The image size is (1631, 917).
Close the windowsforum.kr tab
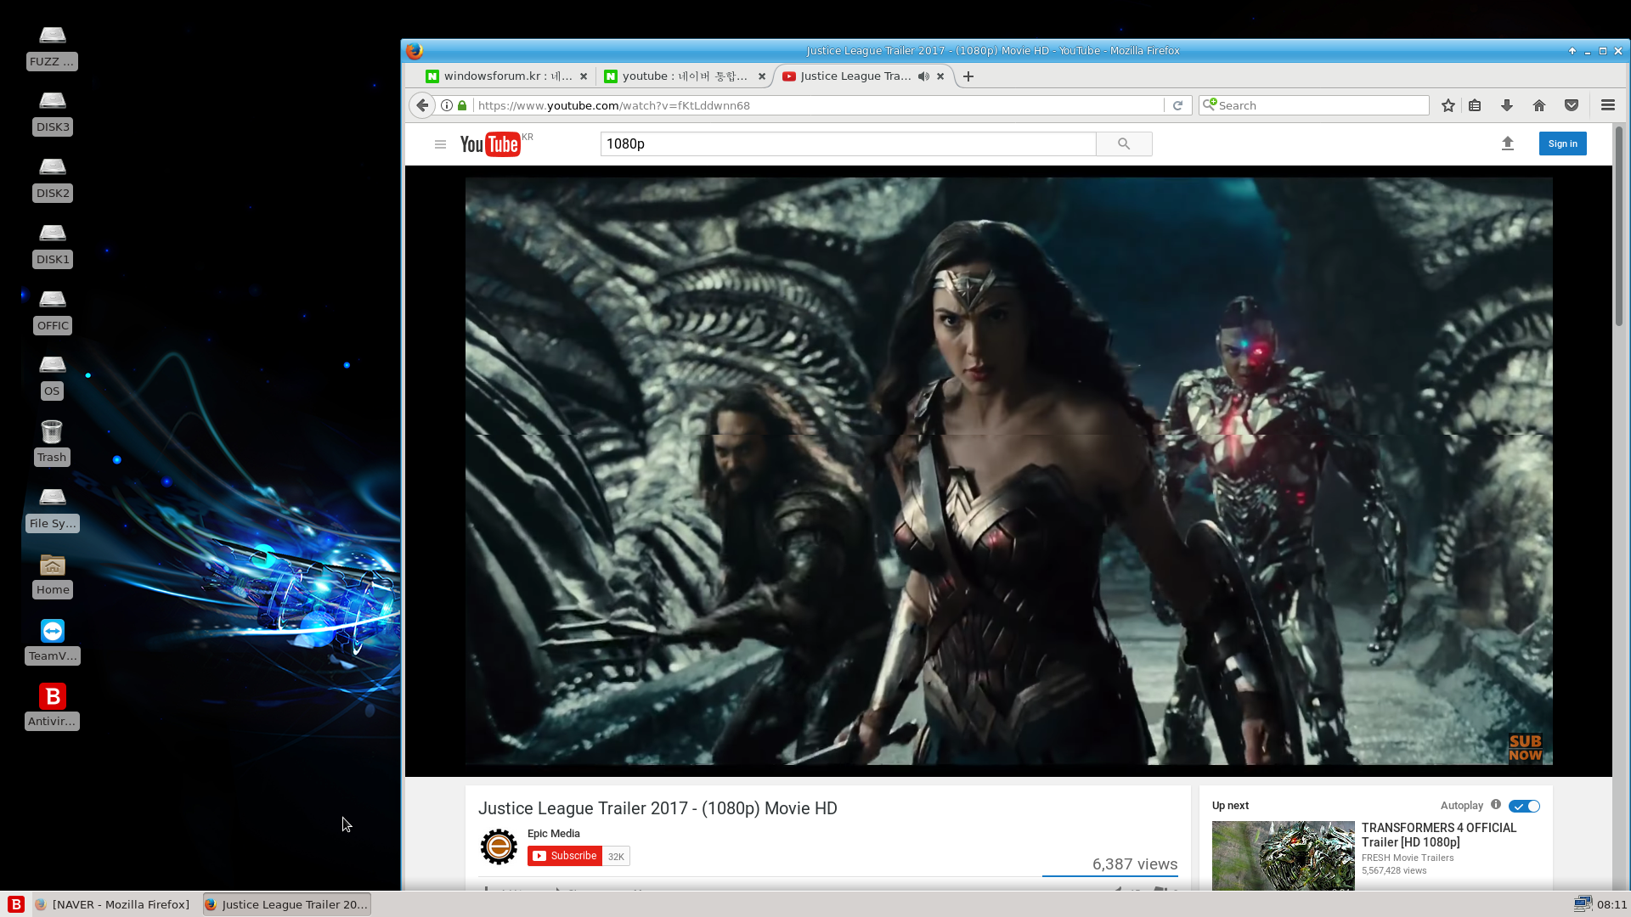point(584,76)
